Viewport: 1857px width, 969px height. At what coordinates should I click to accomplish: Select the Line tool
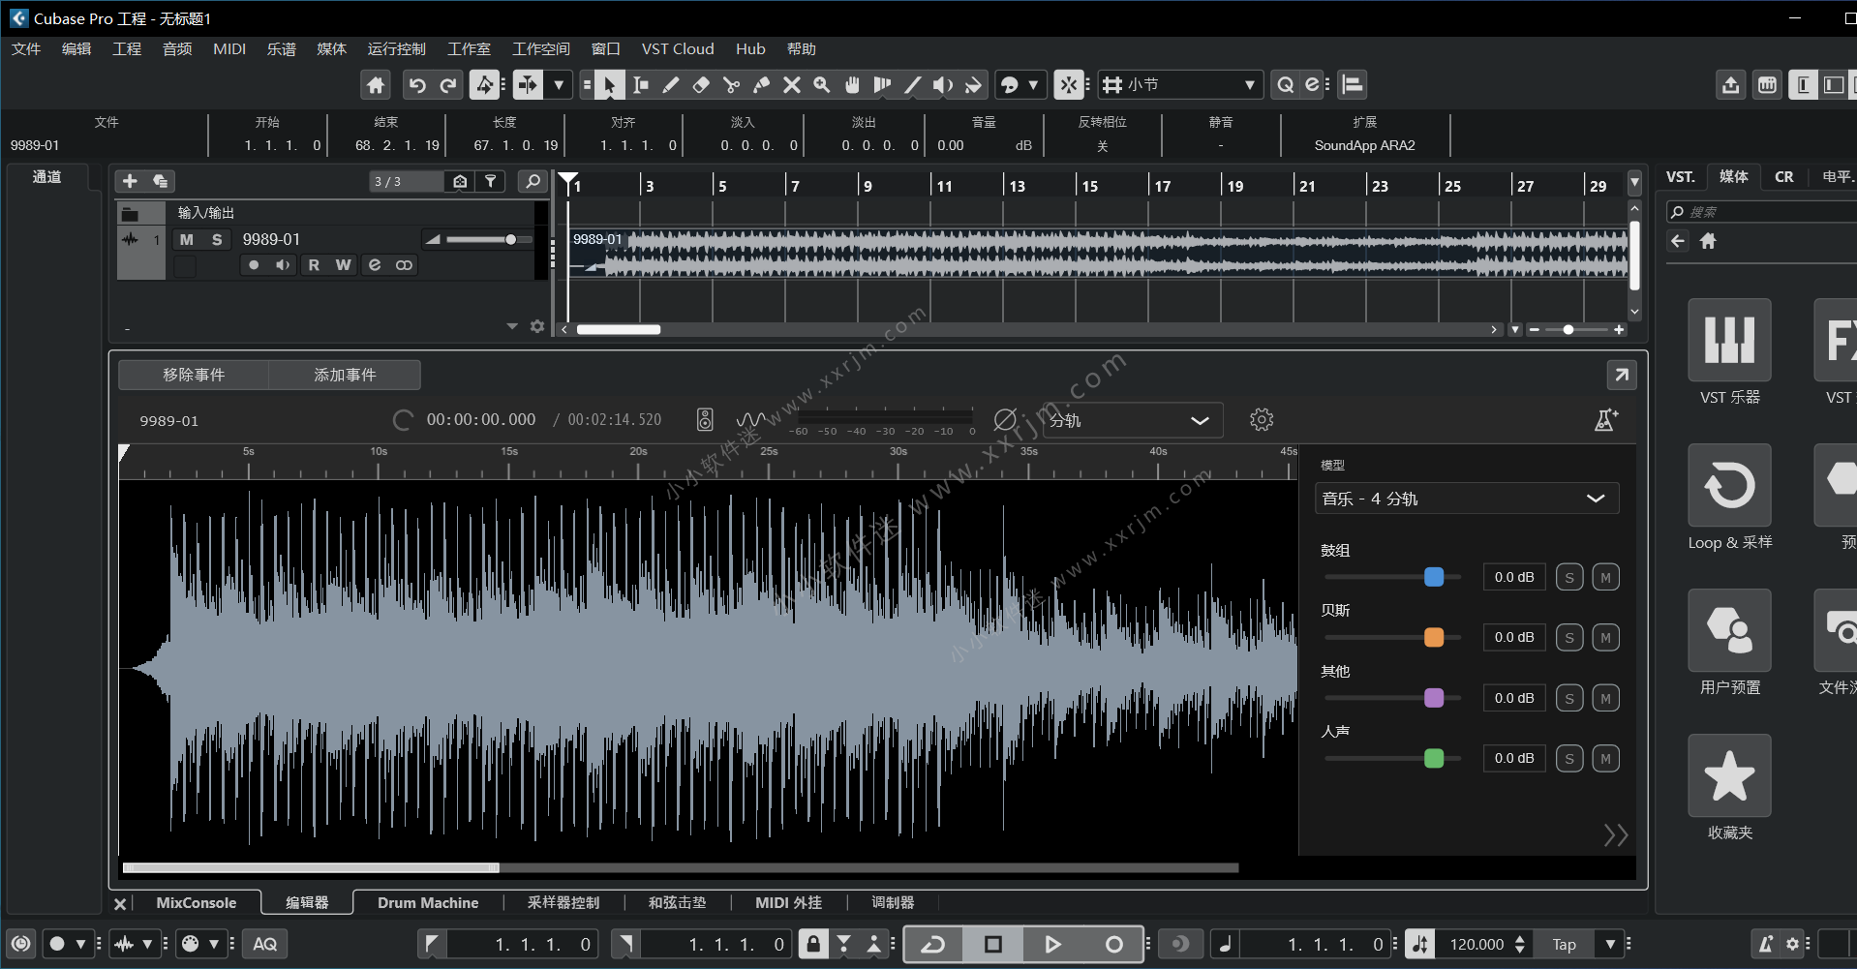click(x=912, y=85)
